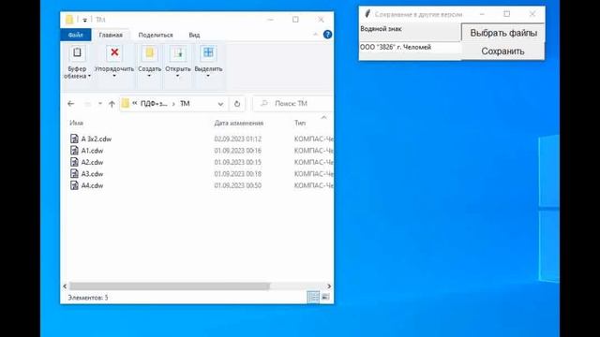Open the Упорядочить group with red X
The image size is (600, 337).
pyautogui.click(x=114, y=63)
